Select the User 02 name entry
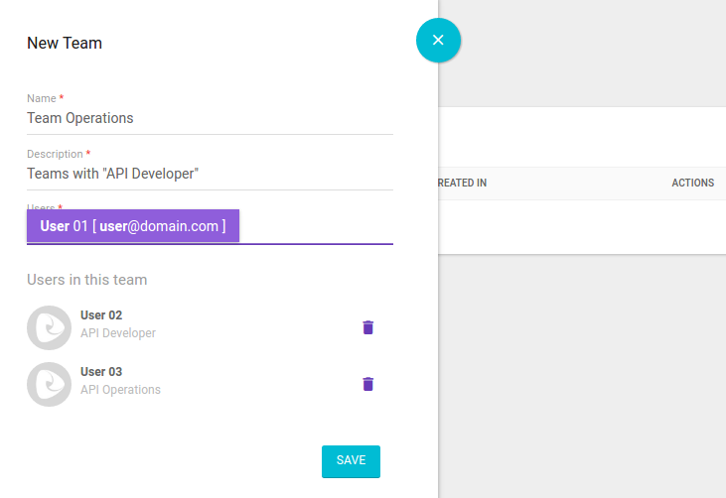Image resolution: width=726 pixels, height=498 pixels. [x=101, y=315]
